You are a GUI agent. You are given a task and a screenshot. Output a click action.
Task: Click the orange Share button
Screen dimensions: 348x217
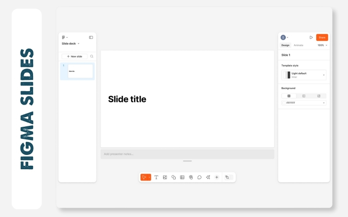tap(322, 37)
